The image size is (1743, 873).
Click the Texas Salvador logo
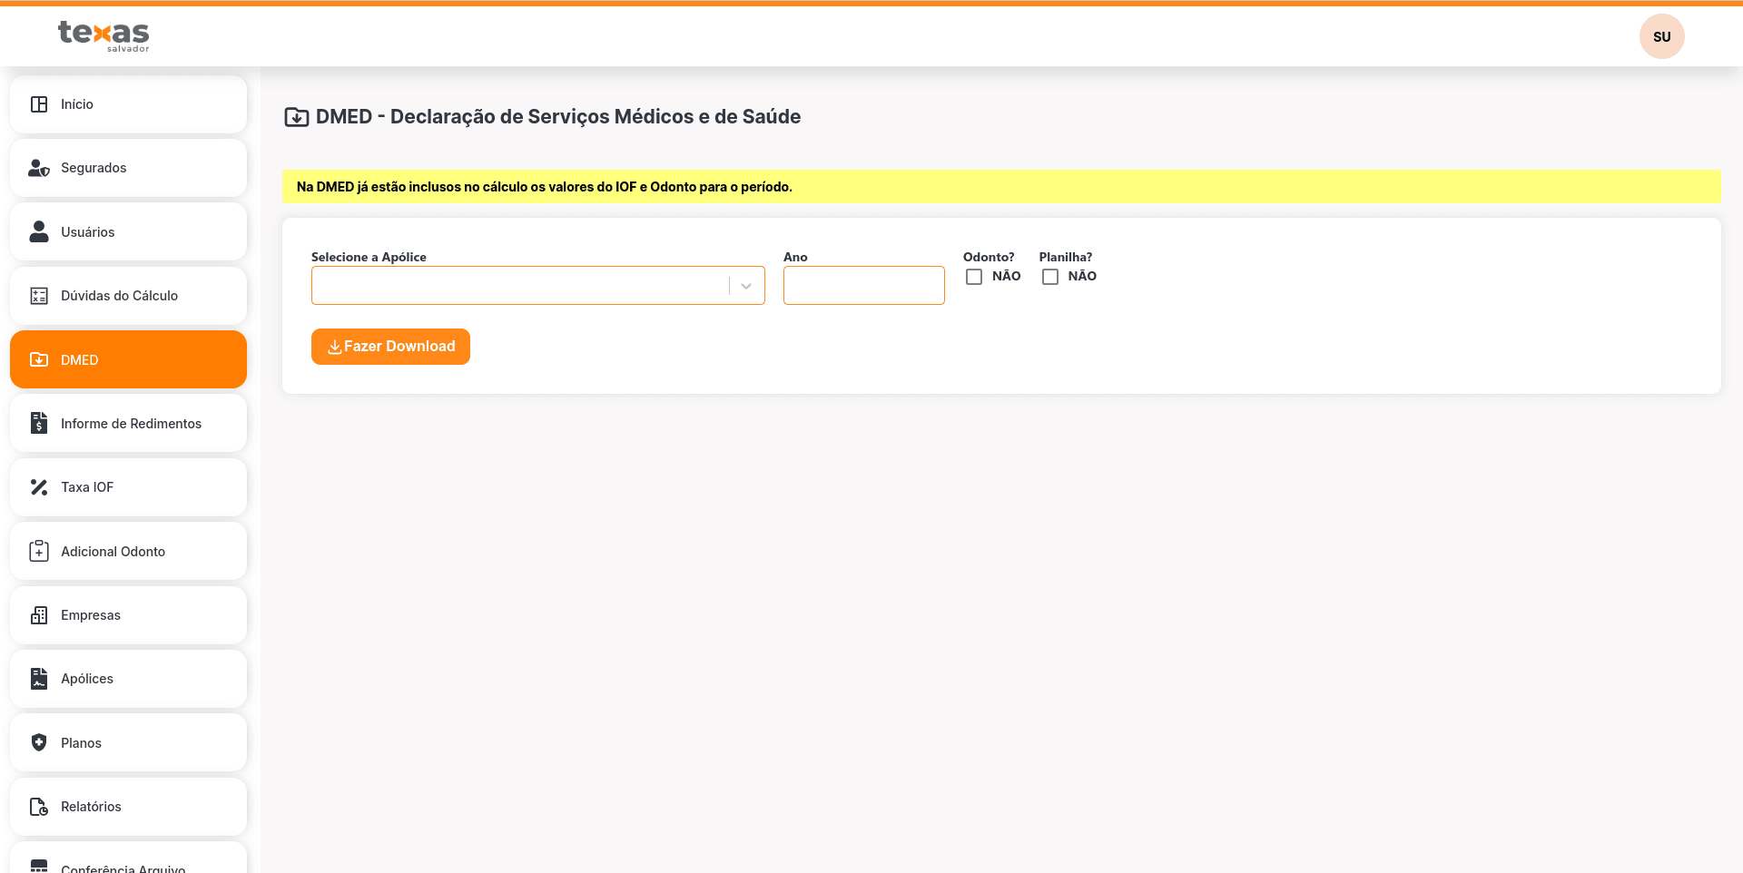103,35
